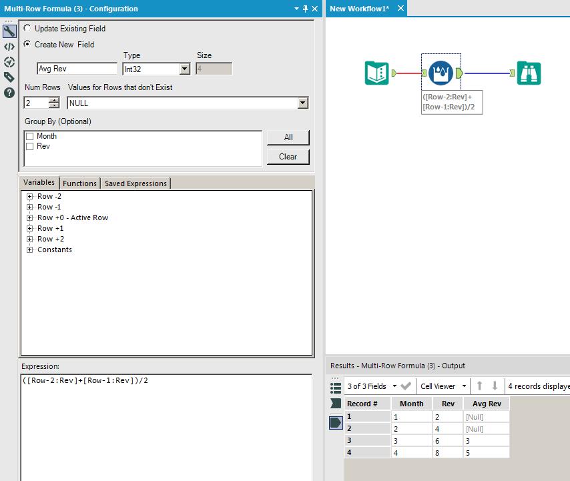The image size is (570, 481).
Task: Open the Help question mark icon
Action: coord(9,93)
